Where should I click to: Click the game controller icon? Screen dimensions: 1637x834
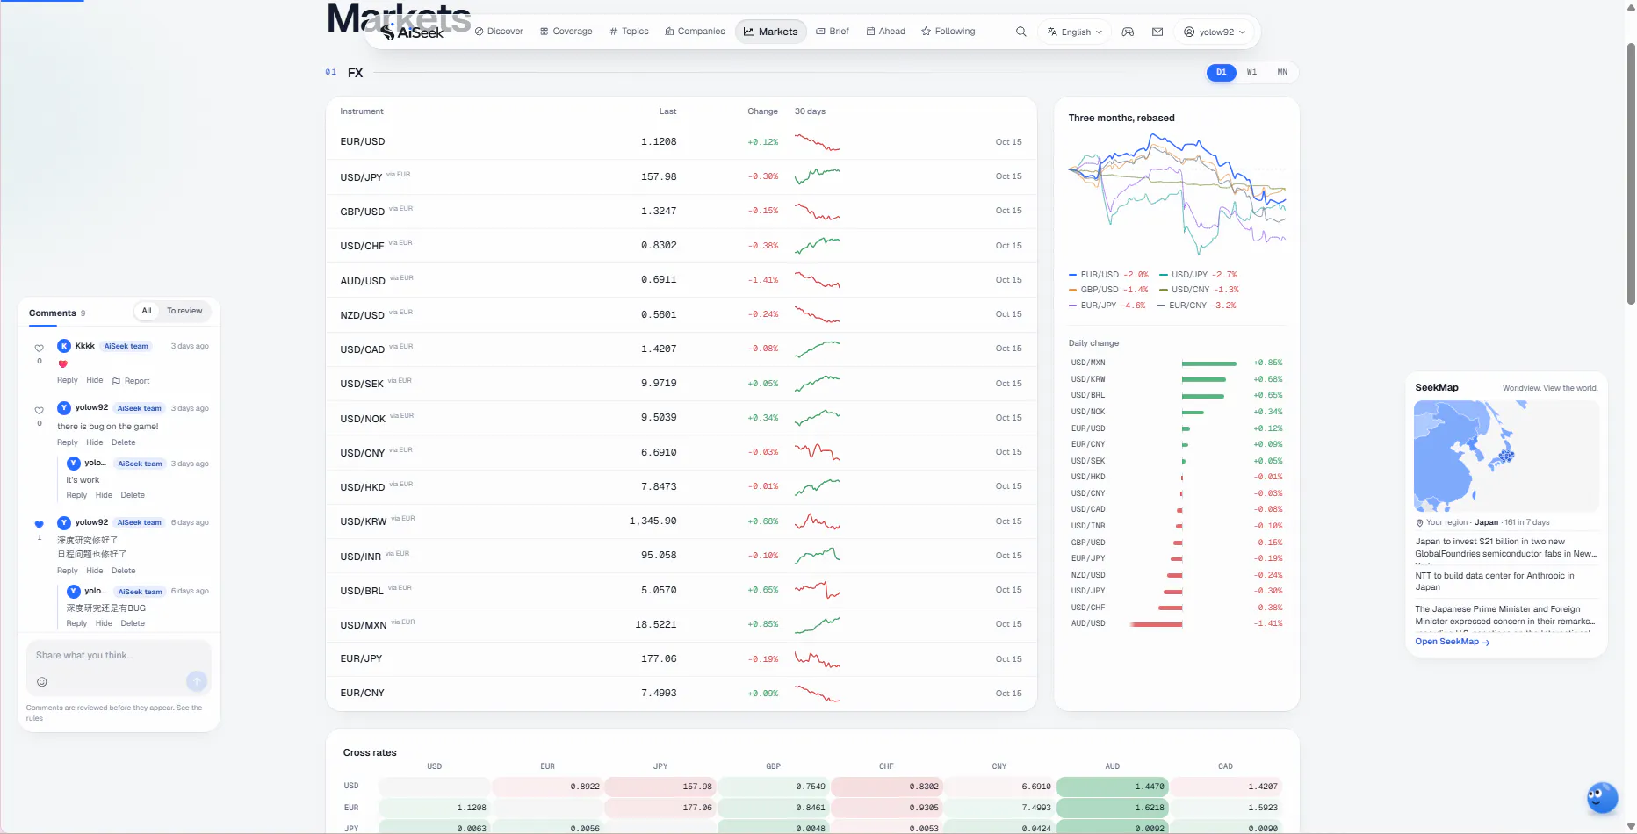pos(1128,32)
